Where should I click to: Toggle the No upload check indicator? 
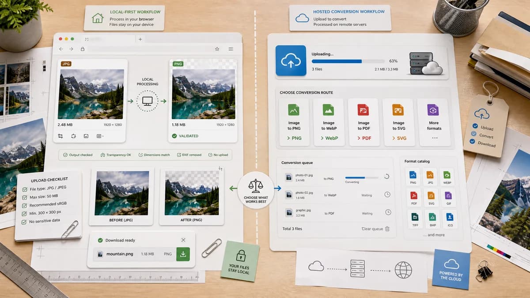tap(210, 155)
